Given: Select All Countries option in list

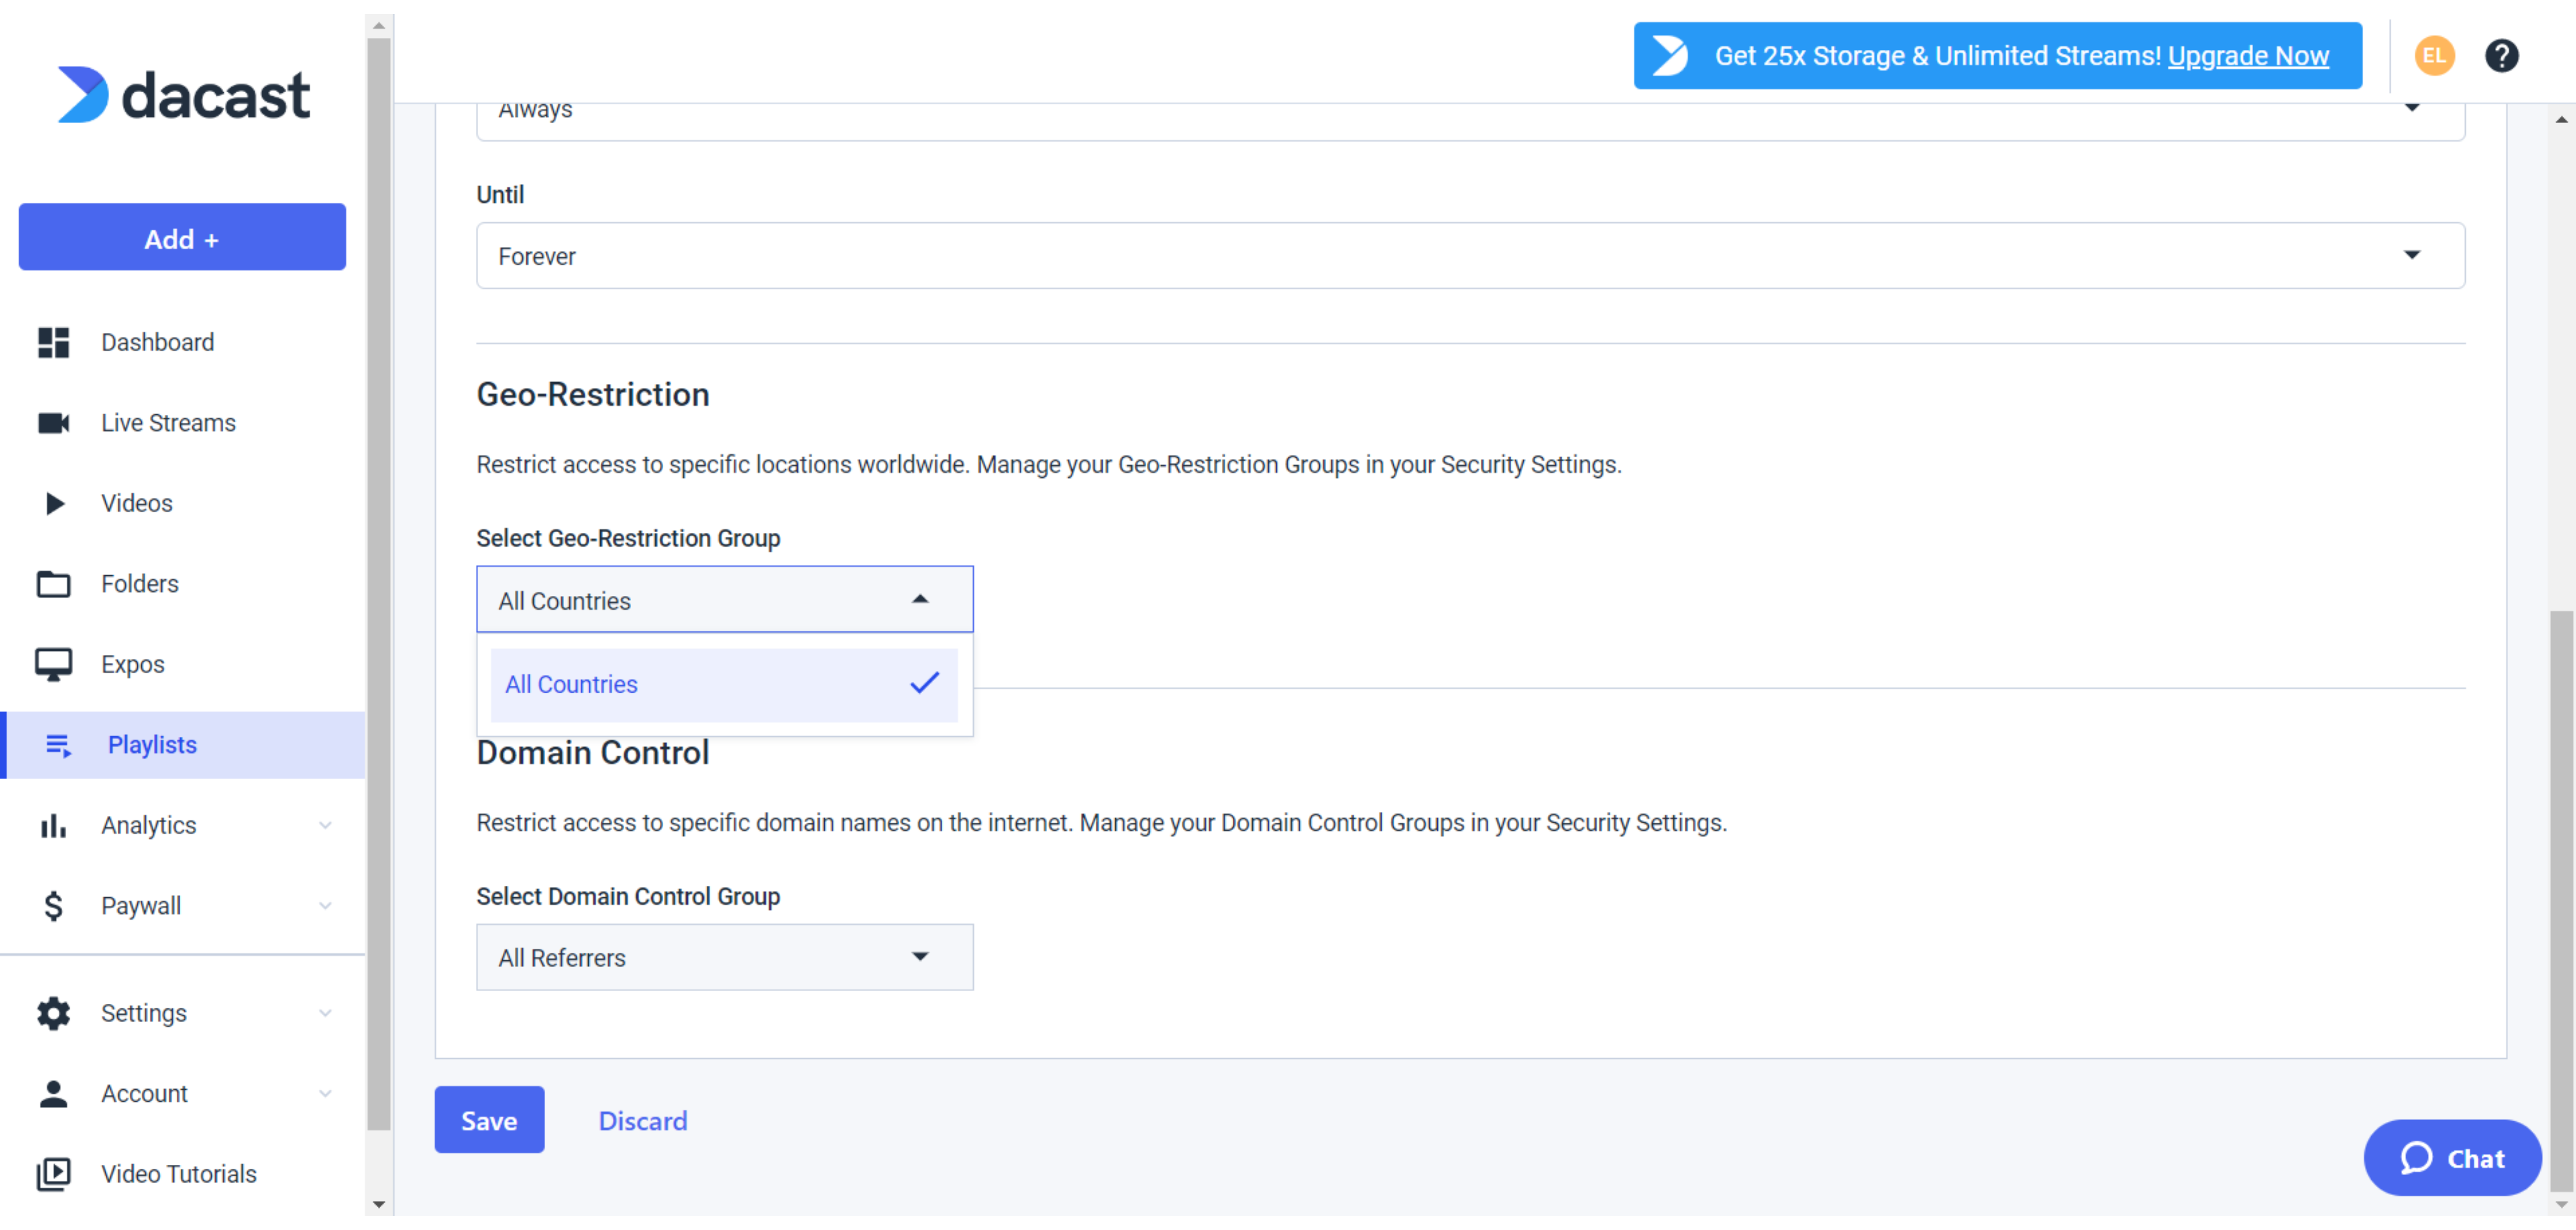Looking at the screenshot, I should click(724, 686).
